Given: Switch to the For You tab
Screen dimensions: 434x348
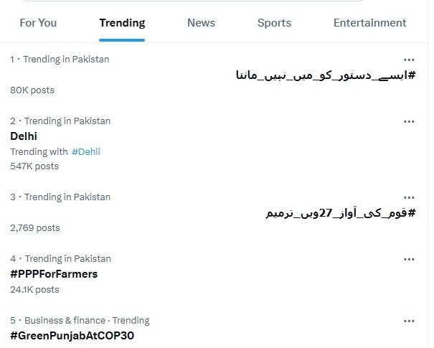Looking at the screenshot, I should 38,23.
